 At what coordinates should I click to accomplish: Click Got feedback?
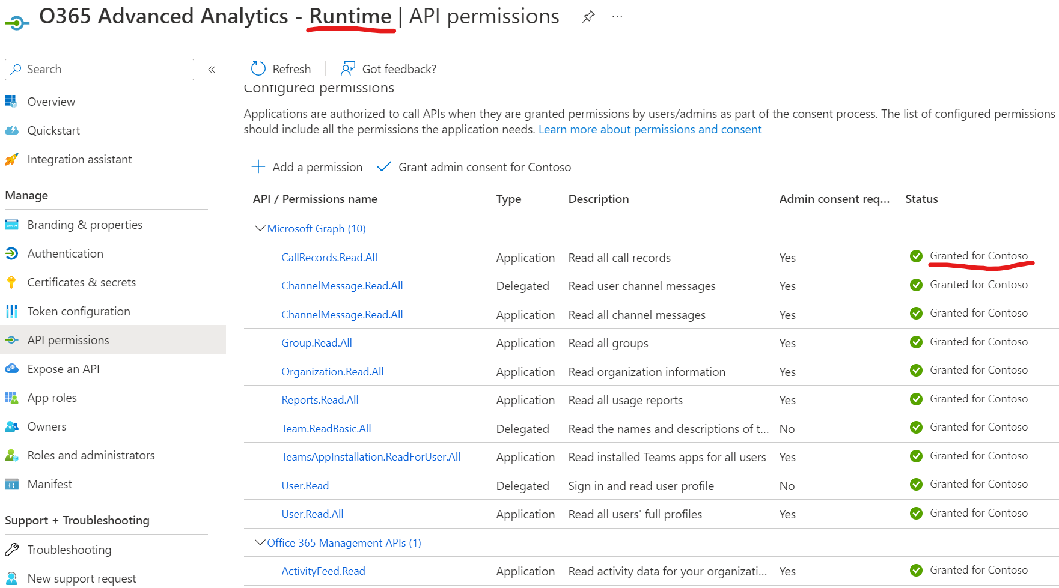pyautogui.click(x=388, y=69)
